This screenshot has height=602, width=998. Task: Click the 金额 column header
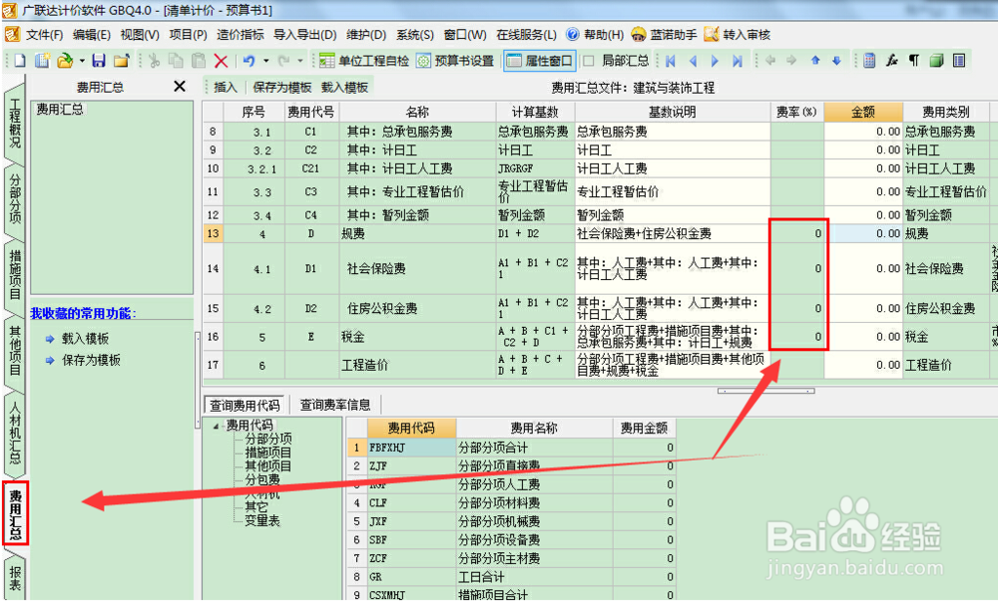[x=863, y=112]
